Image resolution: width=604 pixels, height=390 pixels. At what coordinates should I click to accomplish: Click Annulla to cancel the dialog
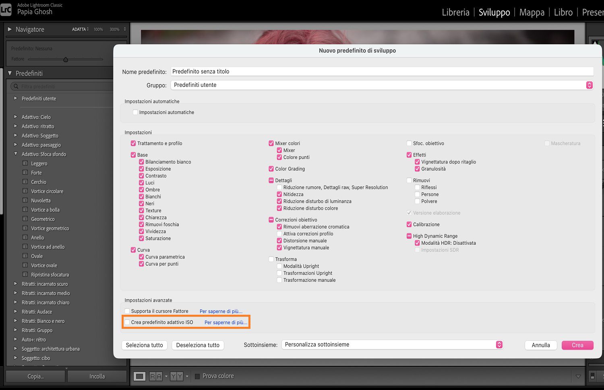pos(541,345)
